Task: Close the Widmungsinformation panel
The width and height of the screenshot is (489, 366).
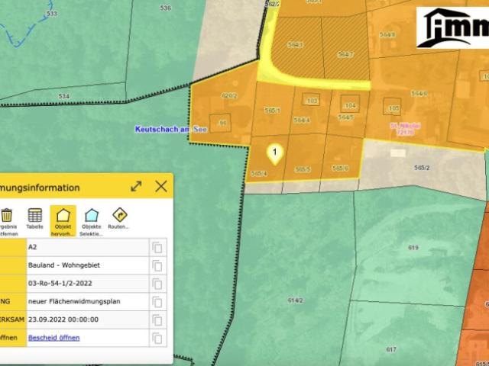Action: tap(161, 186)
